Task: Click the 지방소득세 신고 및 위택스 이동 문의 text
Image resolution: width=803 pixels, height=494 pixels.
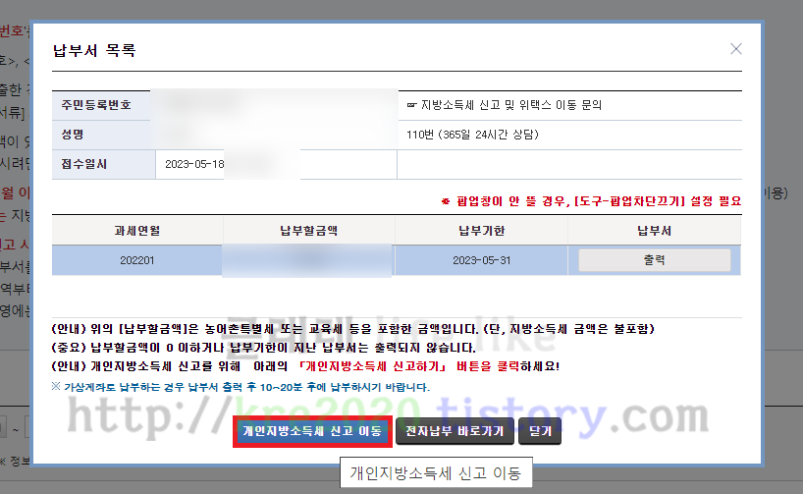Action: (x=505, y=105)
